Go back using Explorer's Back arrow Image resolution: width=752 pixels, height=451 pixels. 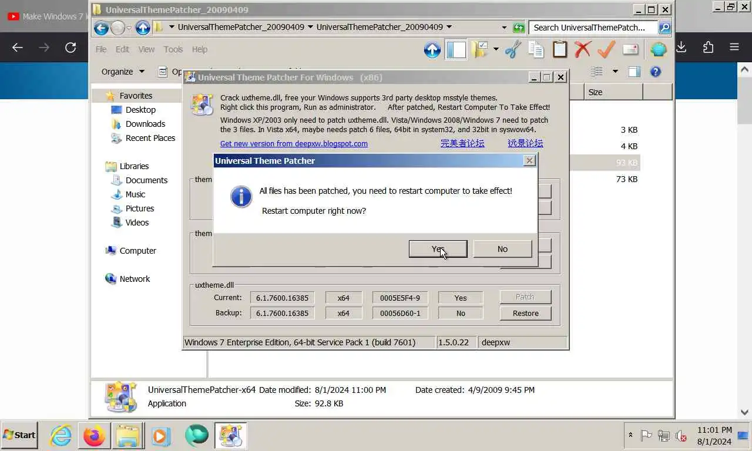[x=101, y=28]
